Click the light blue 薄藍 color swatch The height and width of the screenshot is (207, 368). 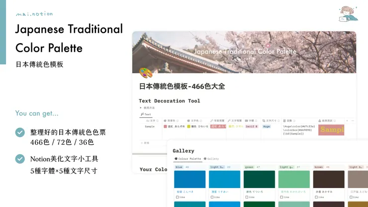coord(224,179)
